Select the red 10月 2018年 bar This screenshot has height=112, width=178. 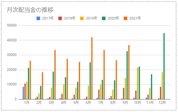[136, 95]
